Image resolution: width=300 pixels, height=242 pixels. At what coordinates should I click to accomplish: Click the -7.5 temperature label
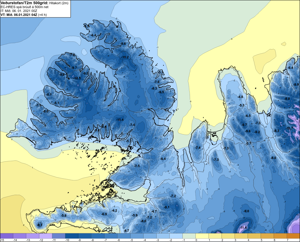(137, 166)
